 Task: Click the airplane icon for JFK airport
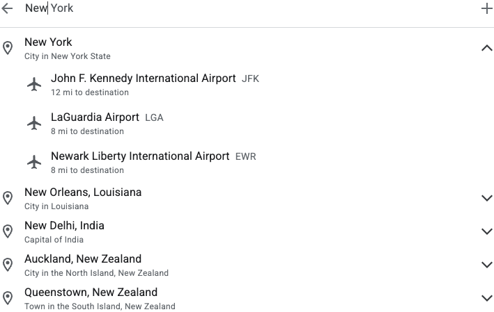pos(34,84)
